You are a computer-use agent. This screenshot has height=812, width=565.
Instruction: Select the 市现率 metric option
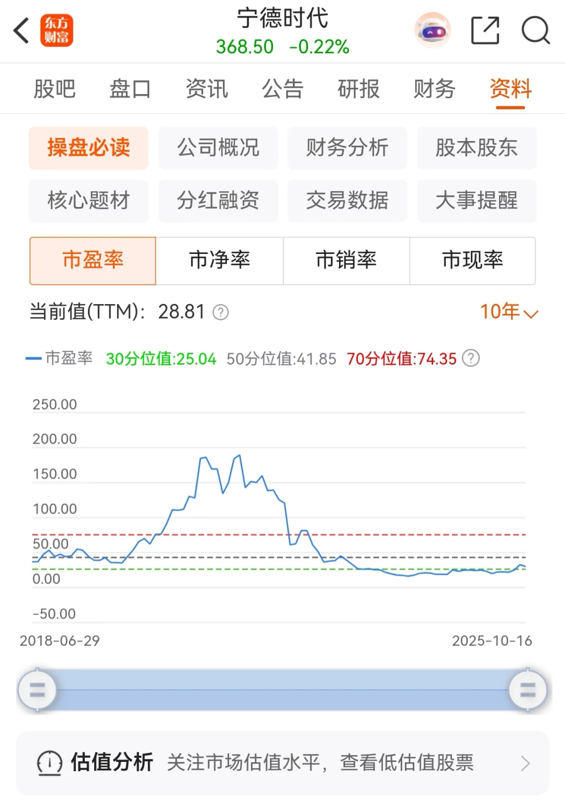point(472,261)
